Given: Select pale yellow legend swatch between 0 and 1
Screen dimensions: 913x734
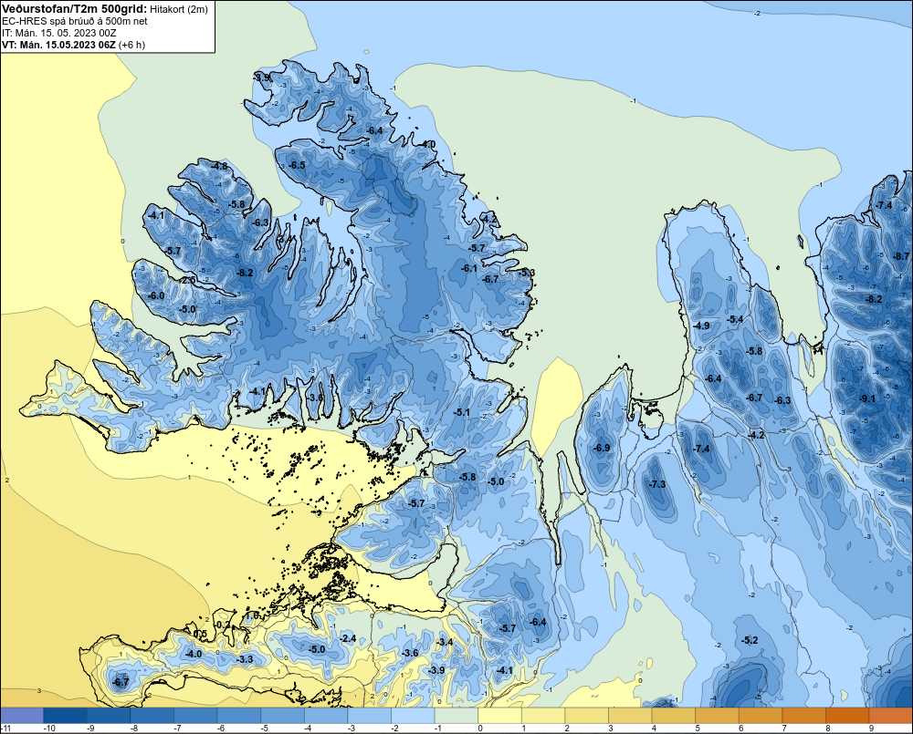Looking at the screenshot, I should coord(499,716).
